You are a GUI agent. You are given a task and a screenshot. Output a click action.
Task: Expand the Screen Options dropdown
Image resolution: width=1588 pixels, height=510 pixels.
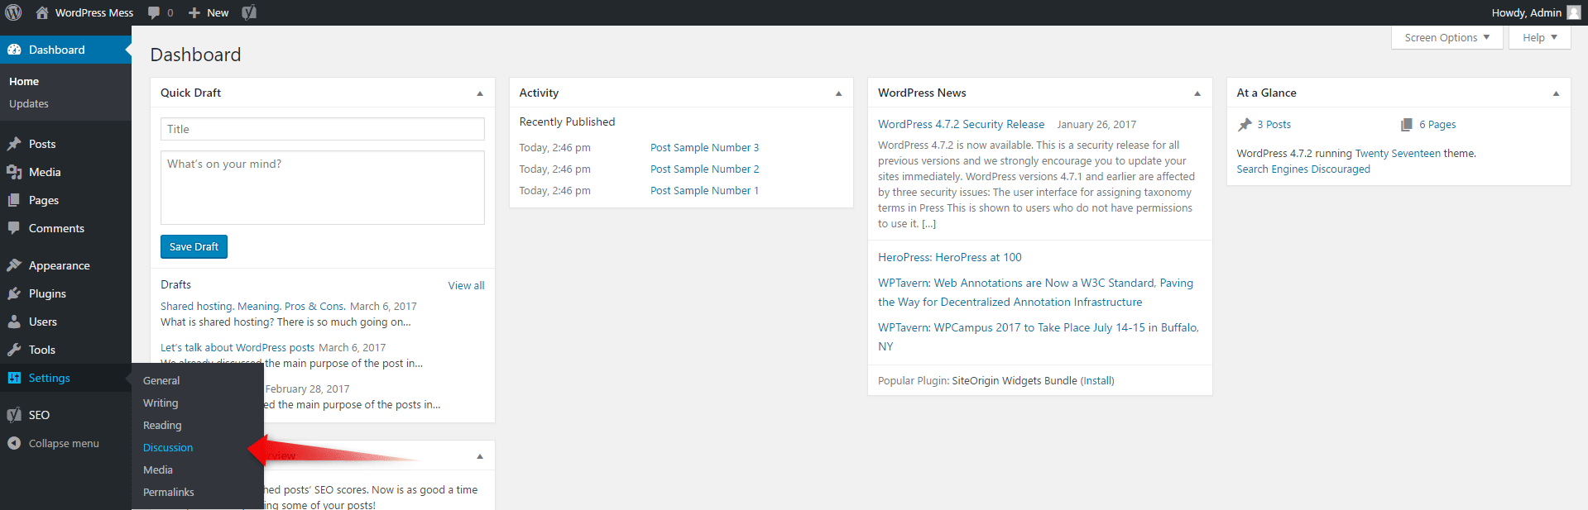coord(1446,37)
